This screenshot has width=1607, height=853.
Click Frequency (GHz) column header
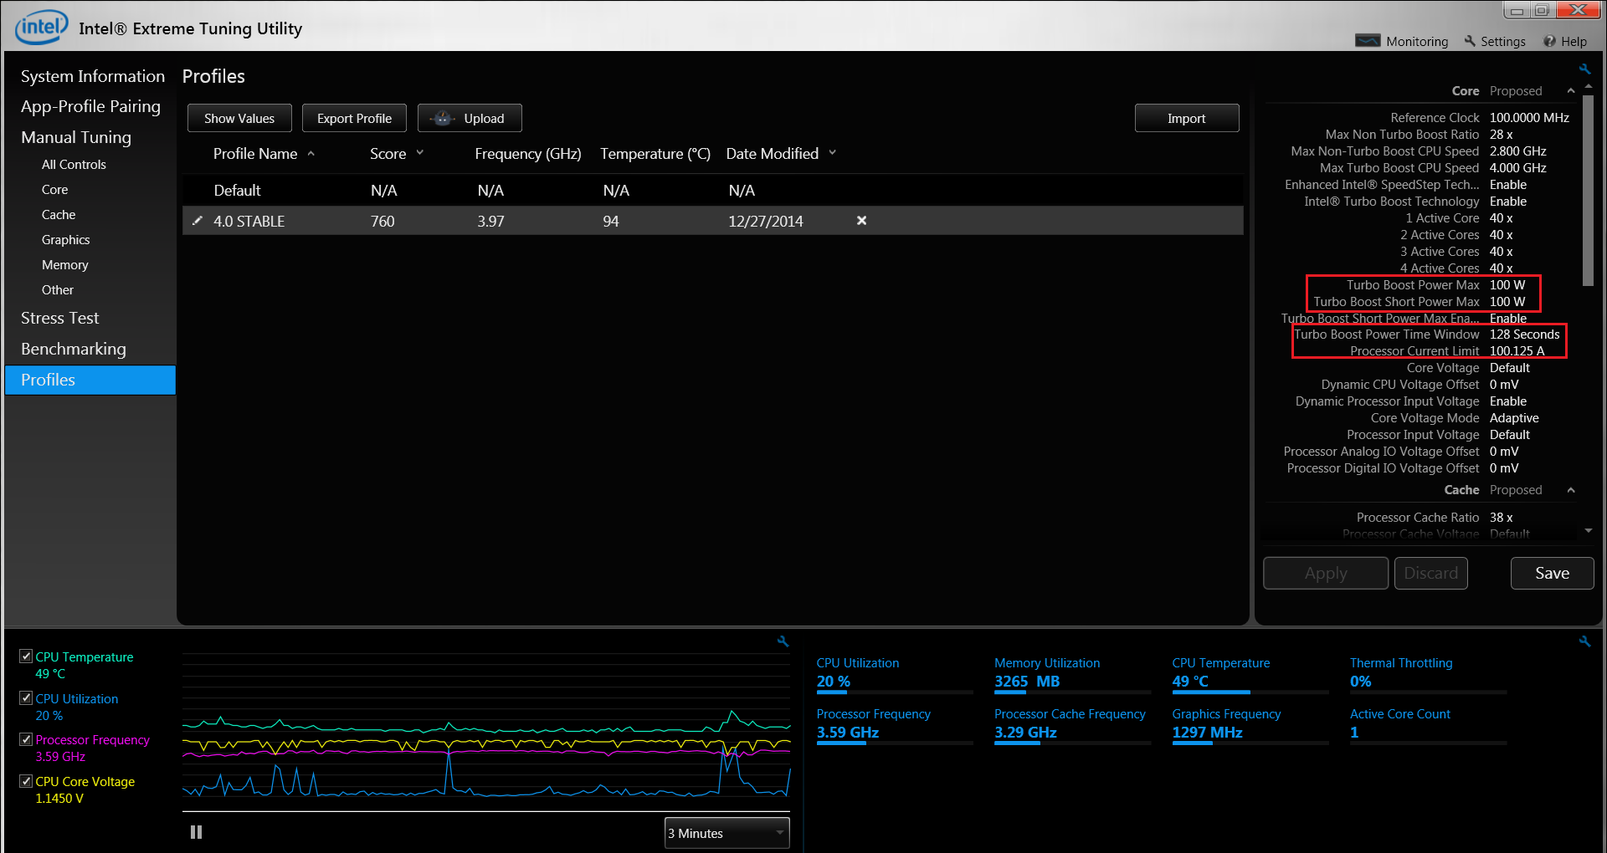[528, 154]
